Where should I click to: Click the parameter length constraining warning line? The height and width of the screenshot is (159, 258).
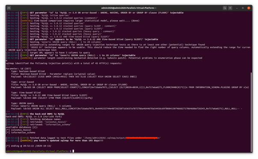104,58
